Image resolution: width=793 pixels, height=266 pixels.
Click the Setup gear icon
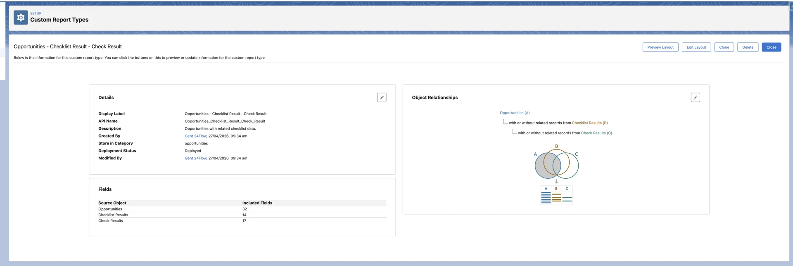pyautogui.click(x=21, y=18)
